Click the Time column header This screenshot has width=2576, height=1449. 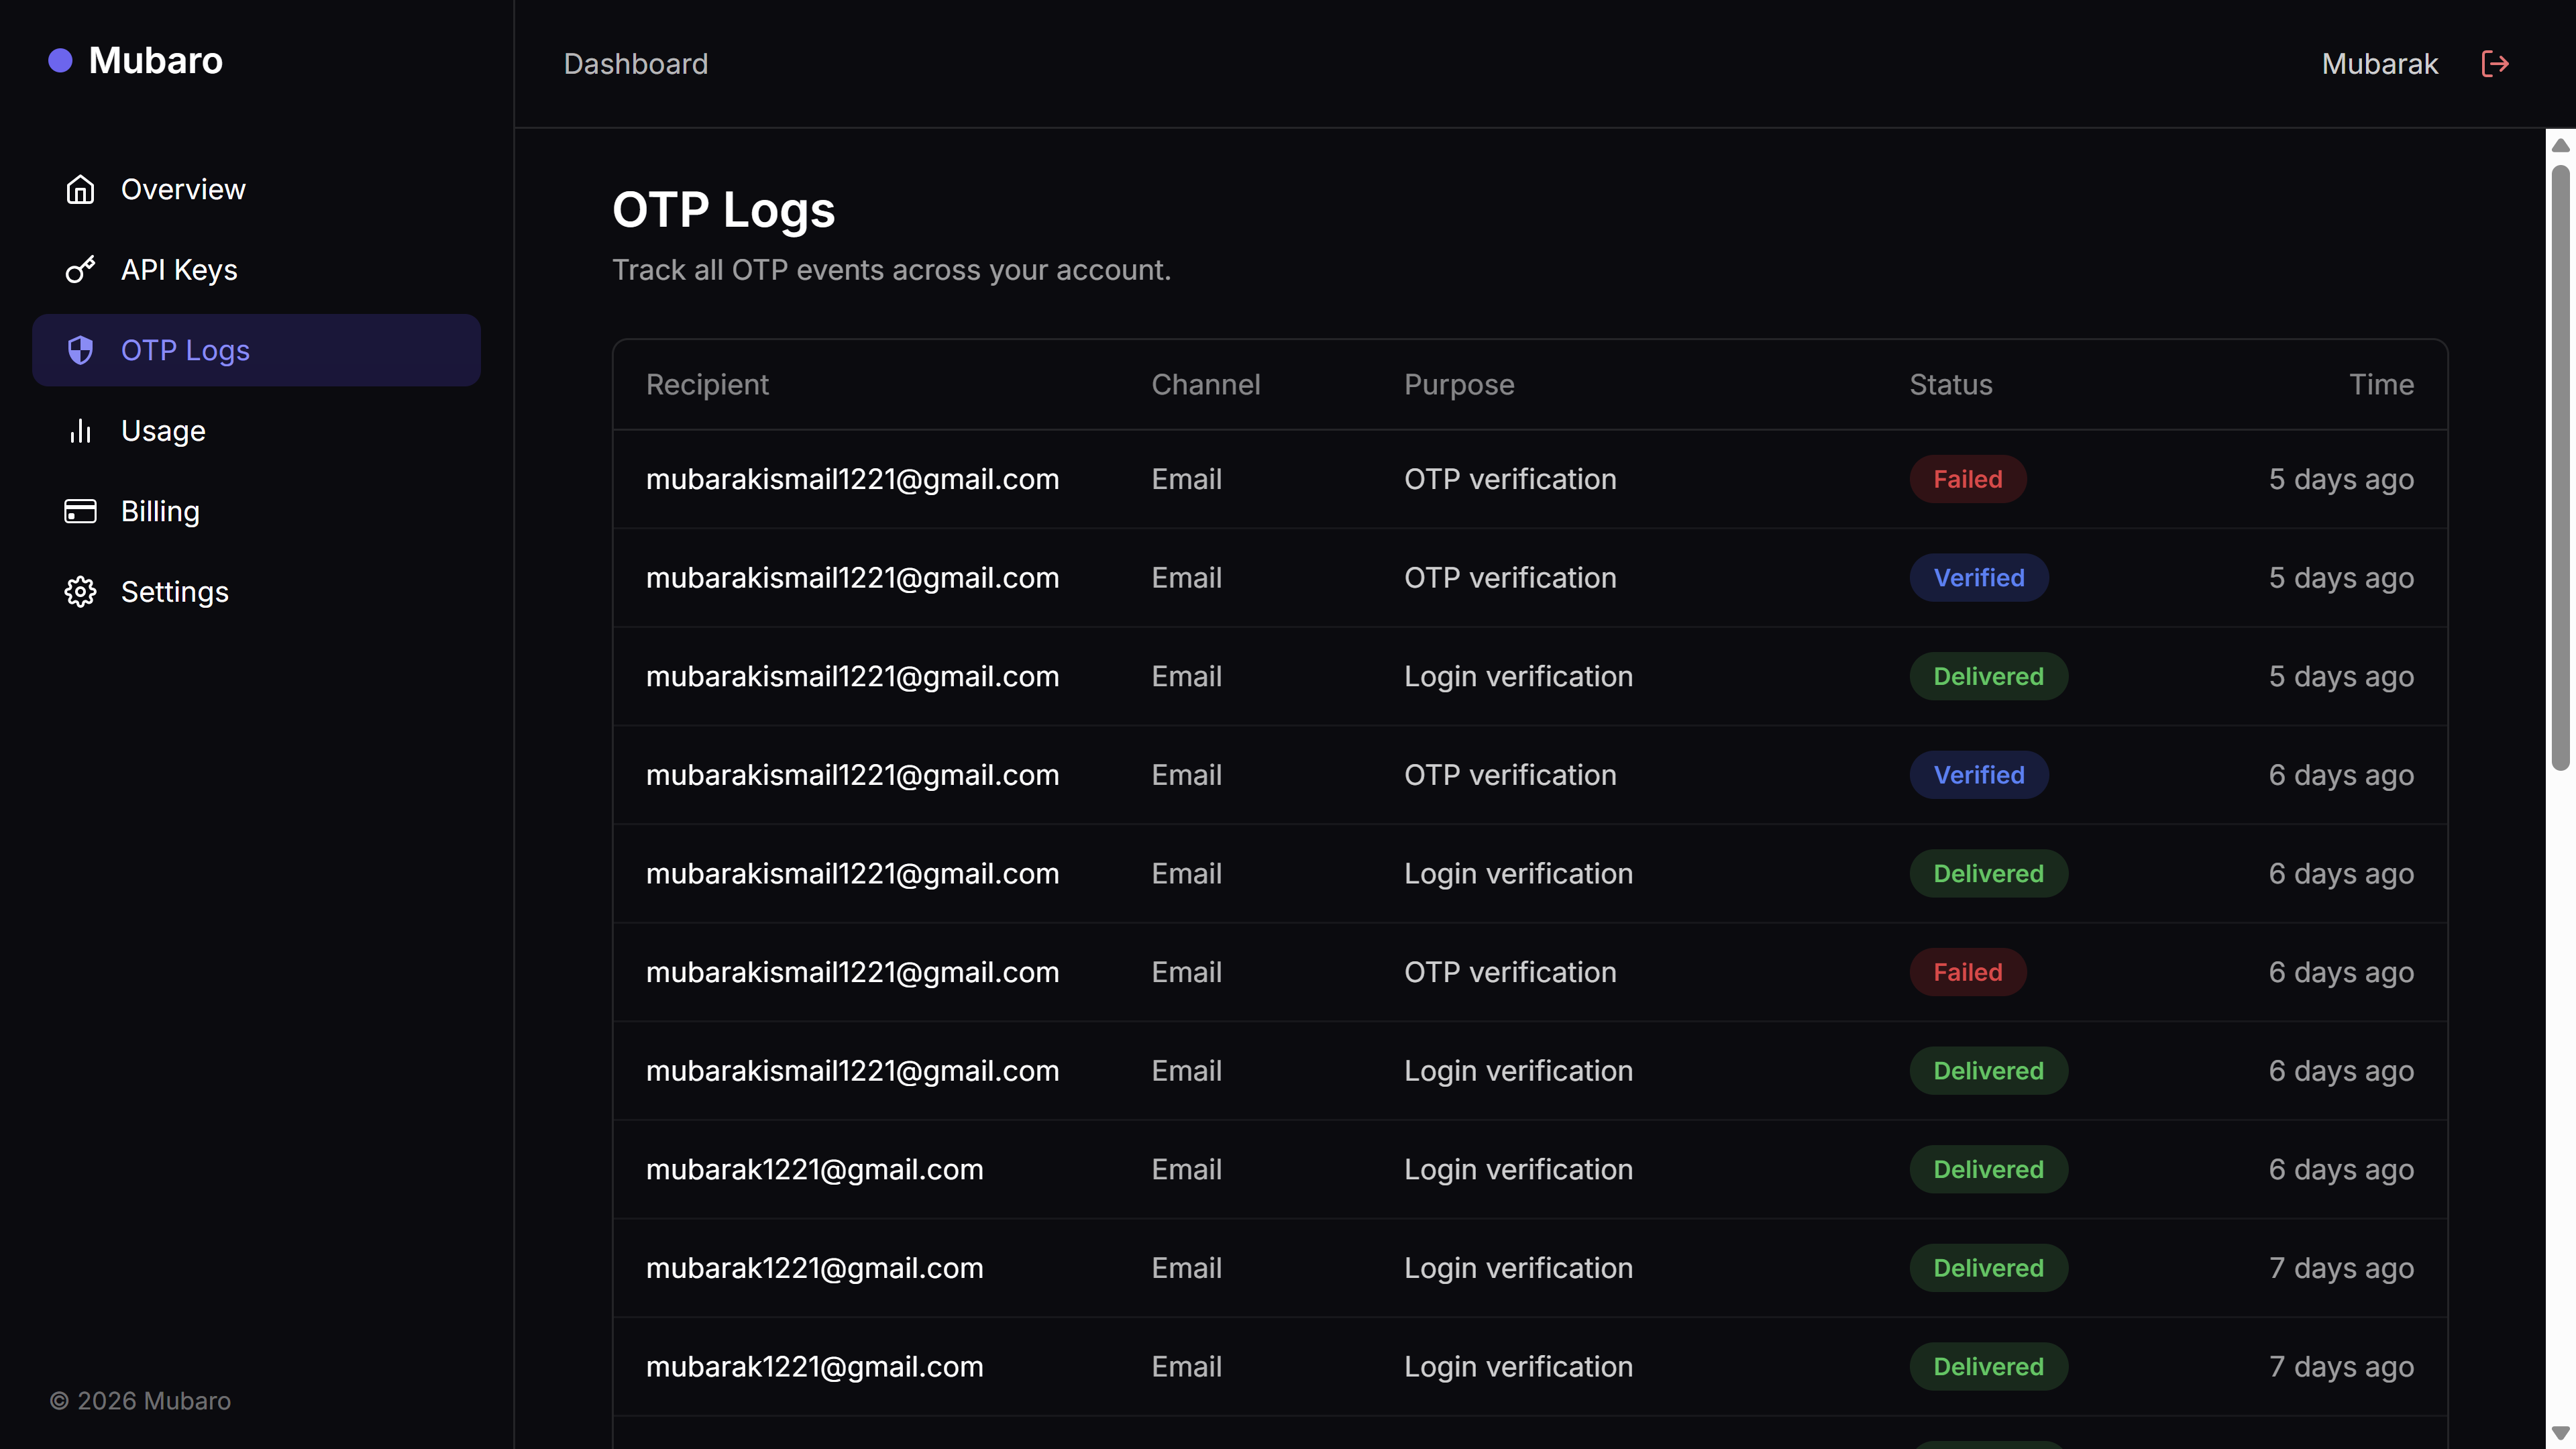coord(2381,385)
